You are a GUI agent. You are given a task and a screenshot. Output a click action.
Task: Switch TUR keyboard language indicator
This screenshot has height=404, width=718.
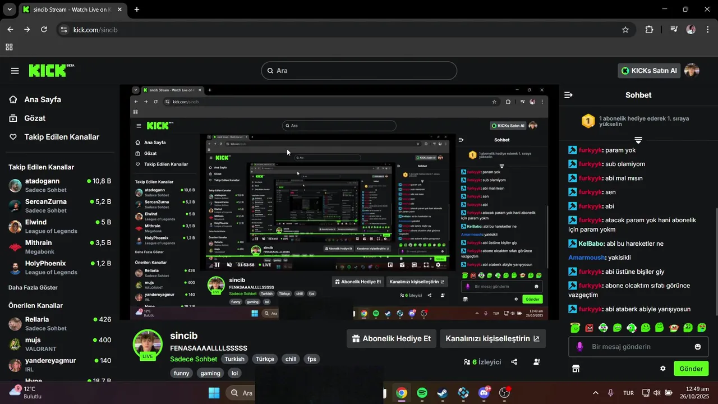(628, 393)
